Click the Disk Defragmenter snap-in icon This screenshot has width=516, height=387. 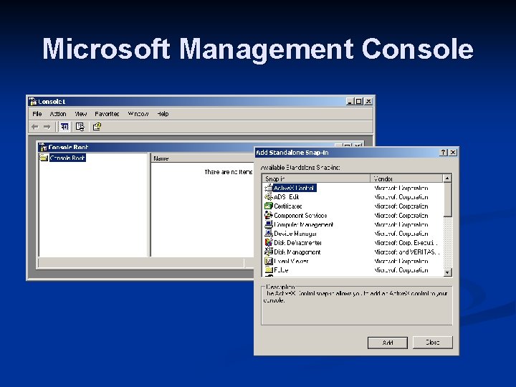[x=269, y=242]
